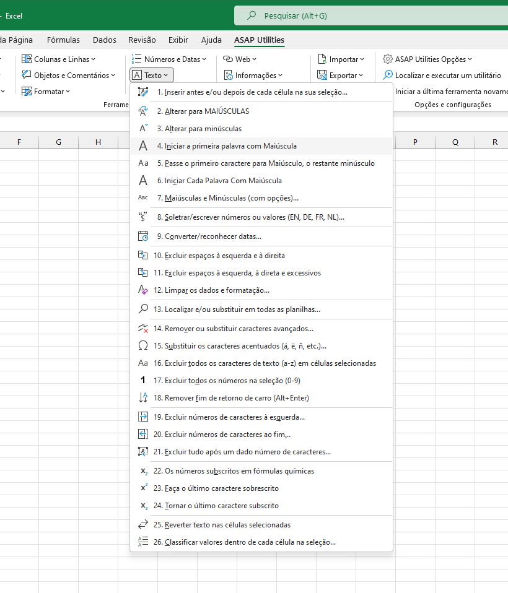This screenshot has height=593, width=508.
Task: Click the Aa icon for item 16
Action: (x=142, y=363)
